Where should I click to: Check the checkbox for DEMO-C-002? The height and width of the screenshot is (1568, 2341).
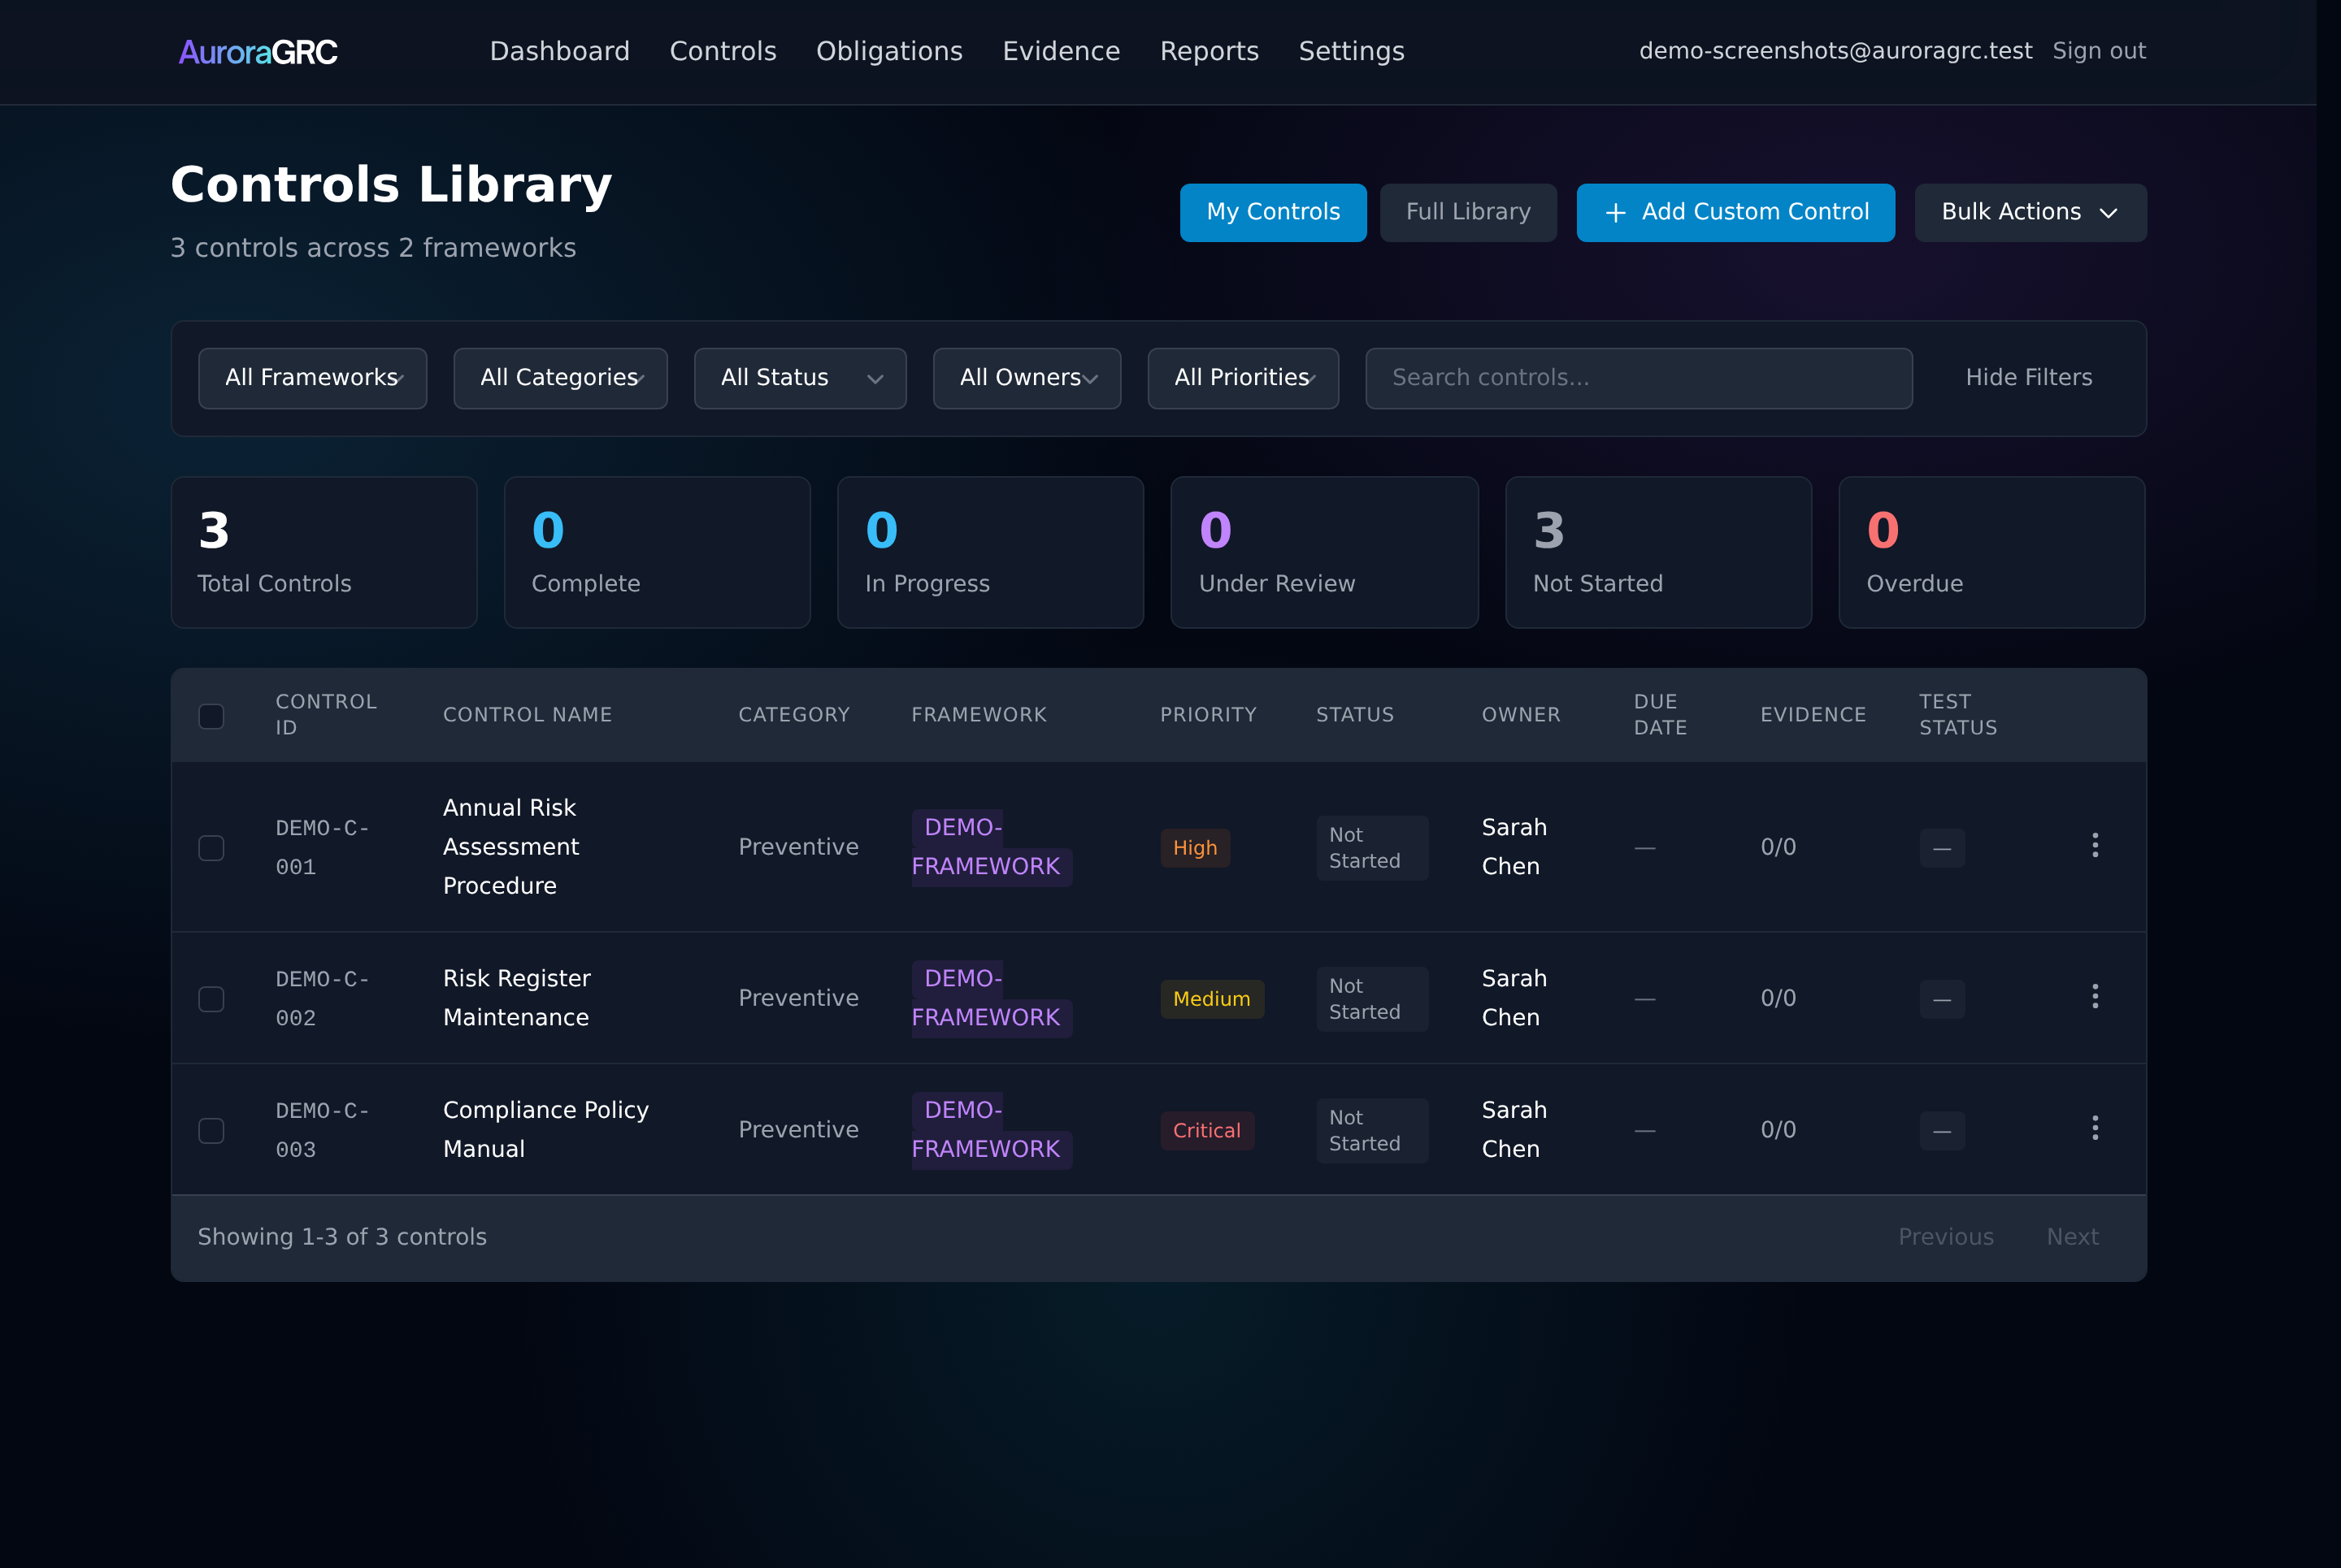tap(211, 999)
